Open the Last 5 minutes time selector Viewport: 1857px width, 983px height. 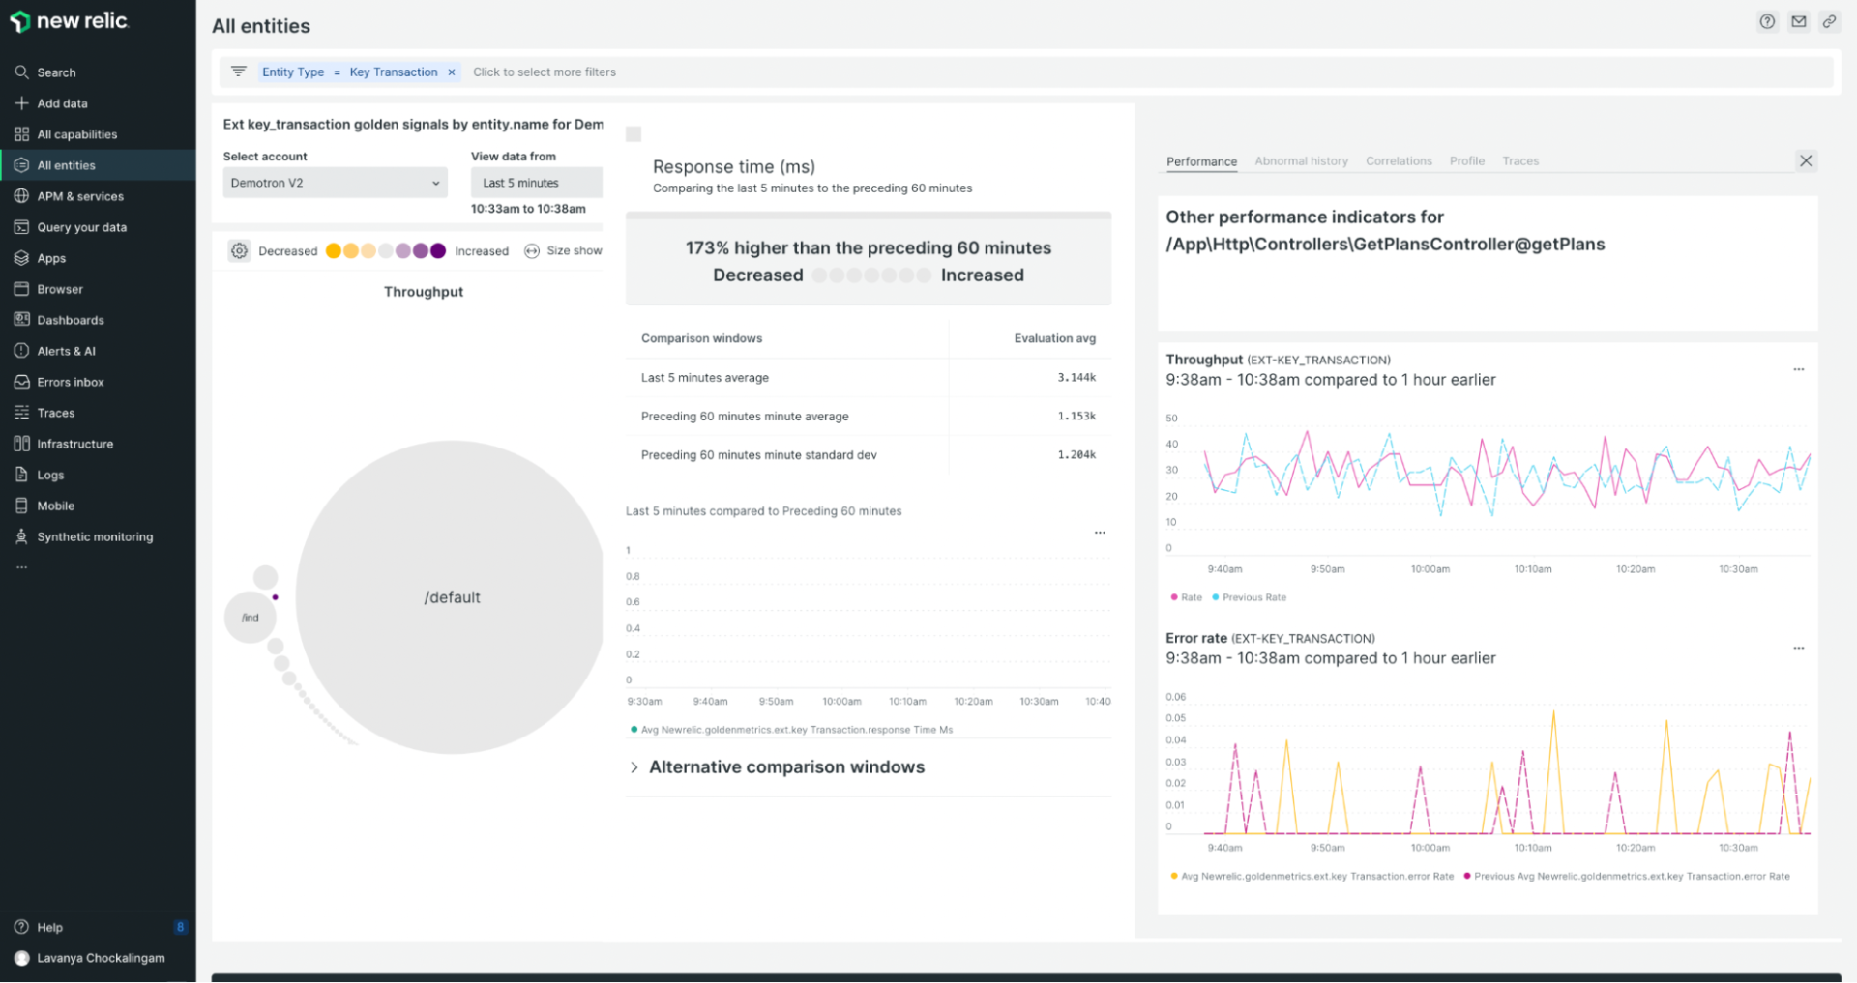pos(536,182)
